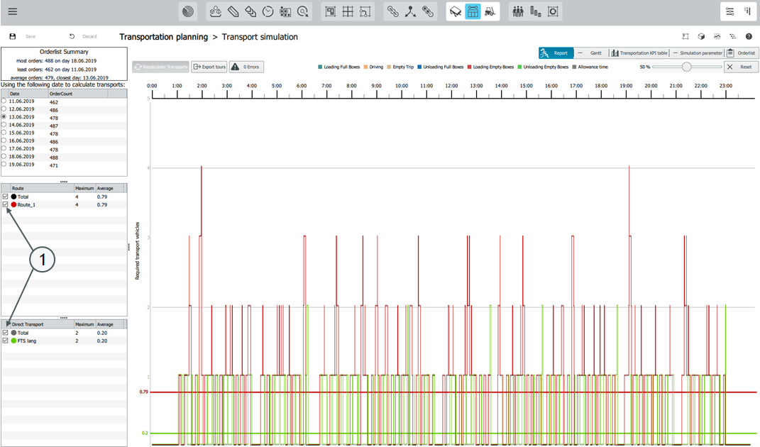Switch to the Report tab
760x447 pixels.
[x=556, y=53]
